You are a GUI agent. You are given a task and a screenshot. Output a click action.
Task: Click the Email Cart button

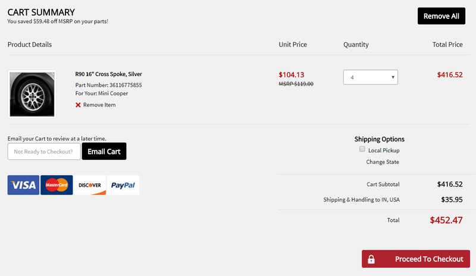(104, 151)
